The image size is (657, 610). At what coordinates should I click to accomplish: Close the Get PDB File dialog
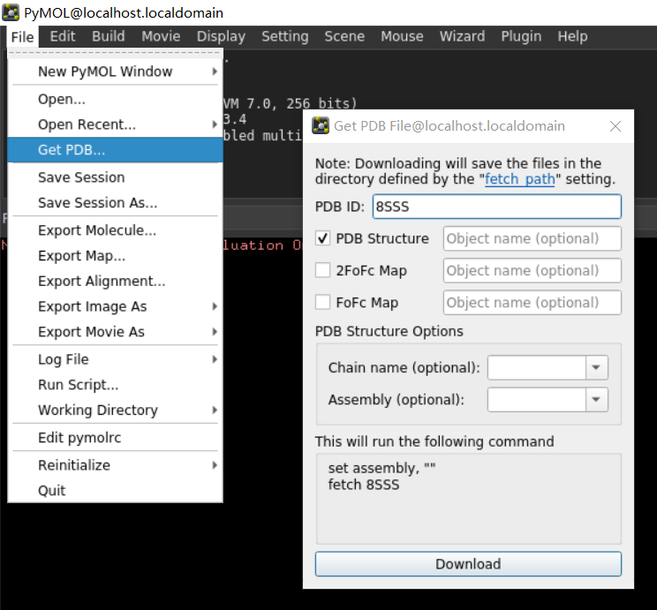click(x=615, y=126)
